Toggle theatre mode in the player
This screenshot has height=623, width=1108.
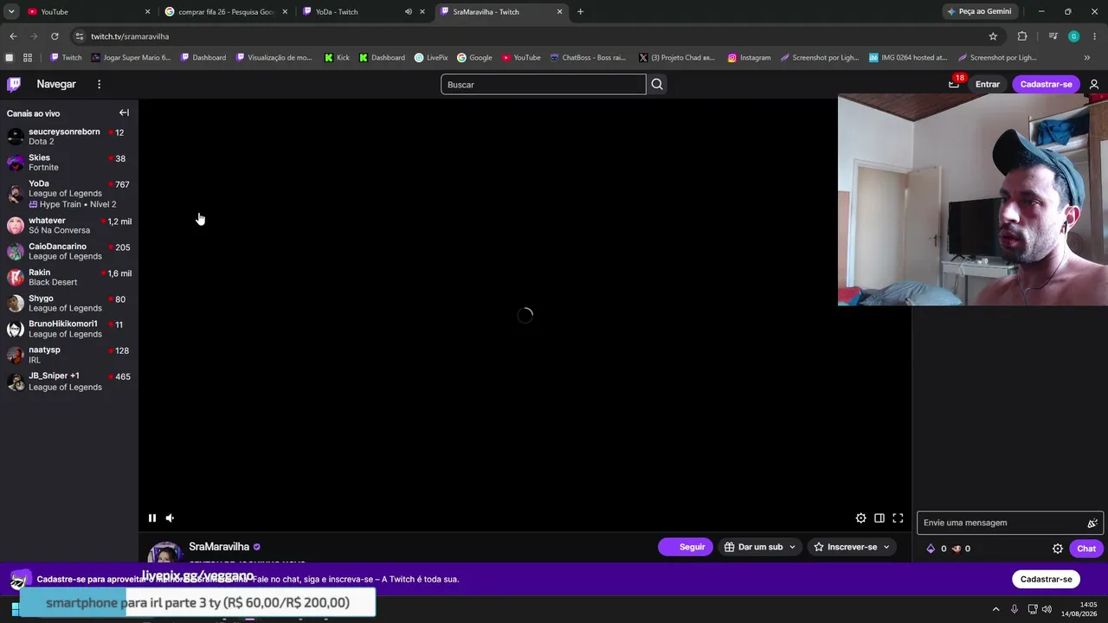coord(879,518)
